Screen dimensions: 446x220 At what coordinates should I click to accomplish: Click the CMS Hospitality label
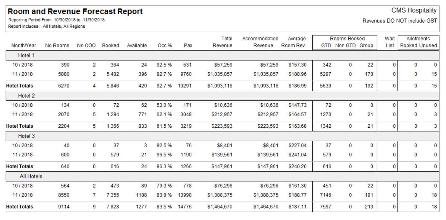(414, 10)
